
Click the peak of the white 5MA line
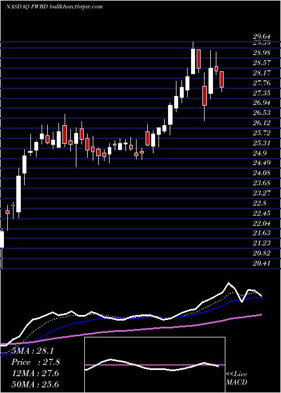(229, 283)
